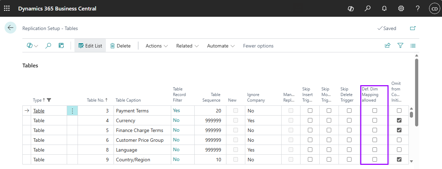Expand the Automate dropdown
Screen dimensions: 442x169
[221, 46]
